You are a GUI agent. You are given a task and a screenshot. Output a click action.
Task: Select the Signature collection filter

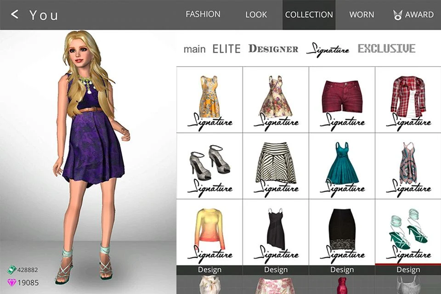coord(328,50)
